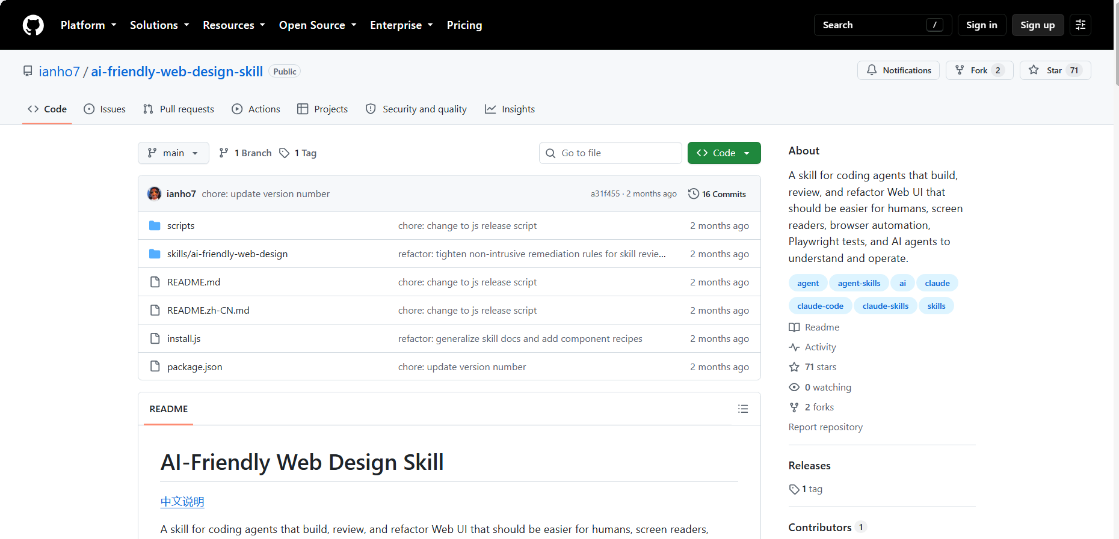
Task: Expand the Open Source menu
Action: point(318,25)
